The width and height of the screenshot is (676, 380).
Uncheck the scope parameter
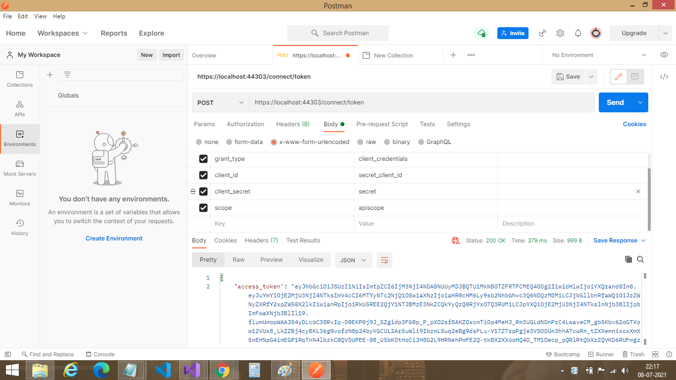click(203, 208)
